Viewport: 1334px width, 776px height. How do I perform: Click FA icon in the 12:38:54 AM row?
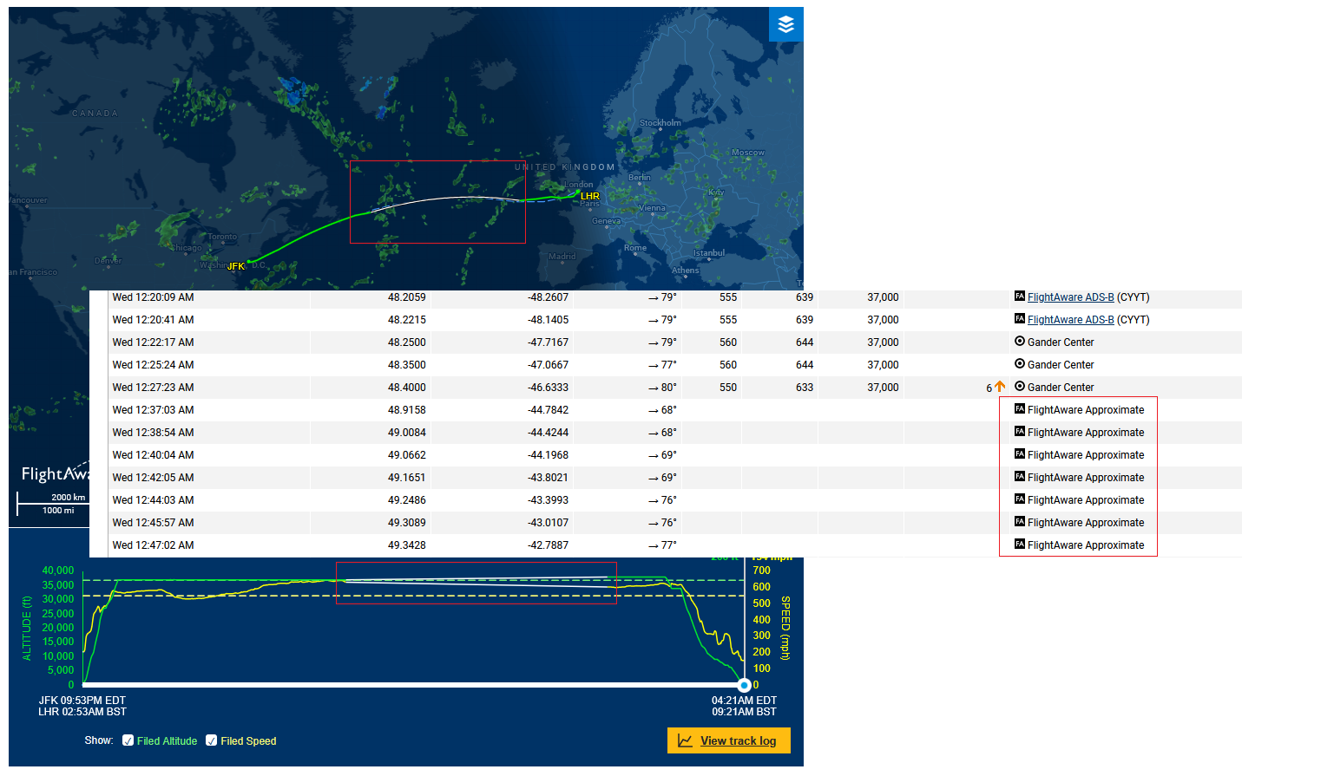(1020, 432)
